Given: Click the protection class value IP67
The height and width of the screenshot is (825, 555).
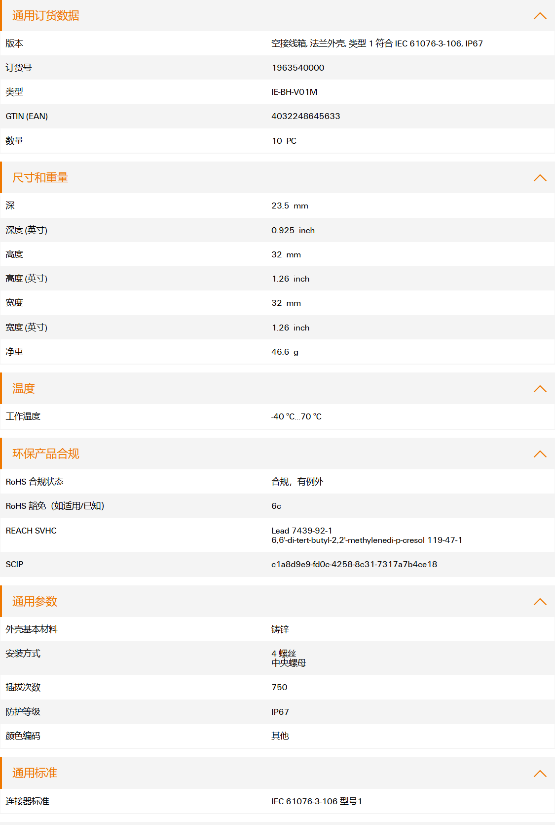Looking at the screenshot, I should (280, 712).
